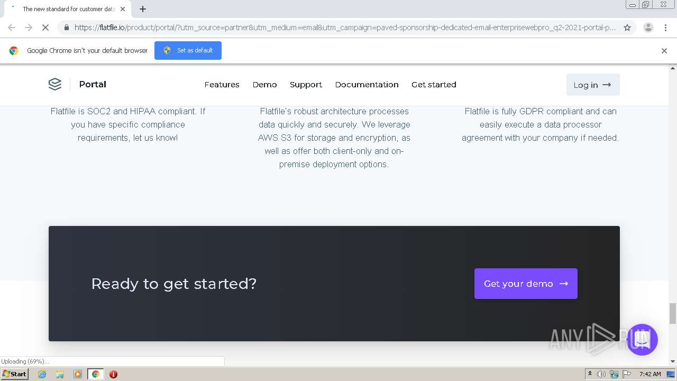Click the Get your demo button

(x=526, y=284)
